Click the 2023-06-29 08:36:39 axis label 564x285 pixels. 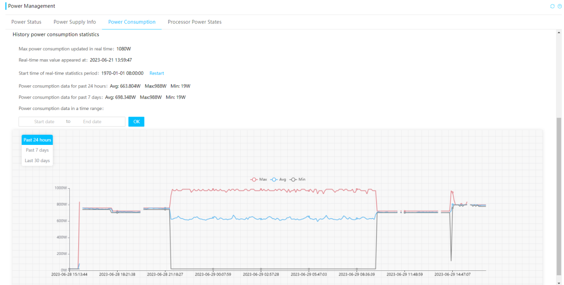click(357, 274)
